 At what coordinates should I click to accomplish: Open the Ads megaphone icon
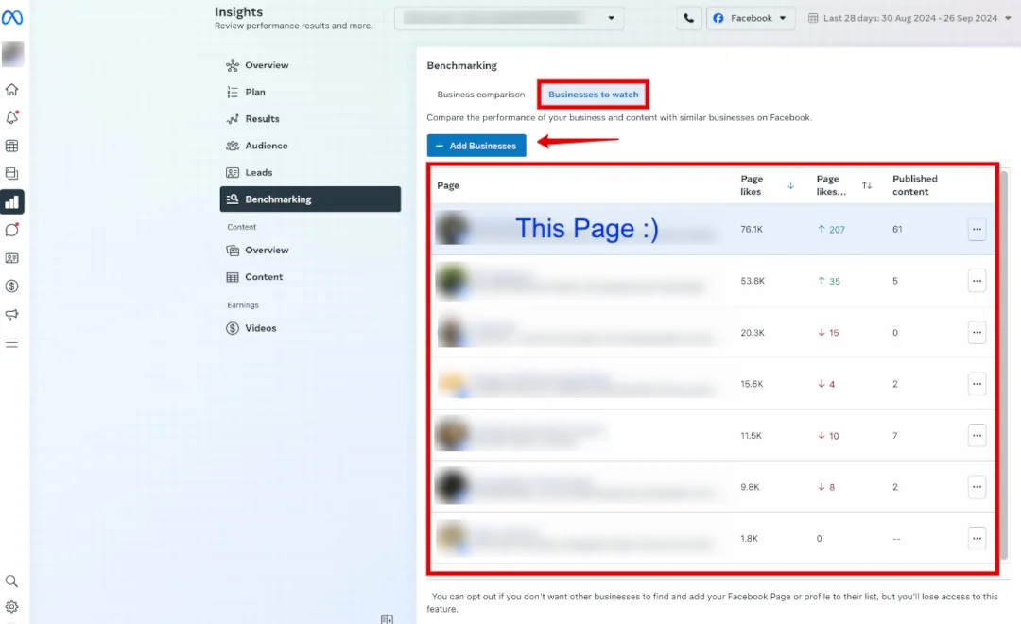click(11, 314)
